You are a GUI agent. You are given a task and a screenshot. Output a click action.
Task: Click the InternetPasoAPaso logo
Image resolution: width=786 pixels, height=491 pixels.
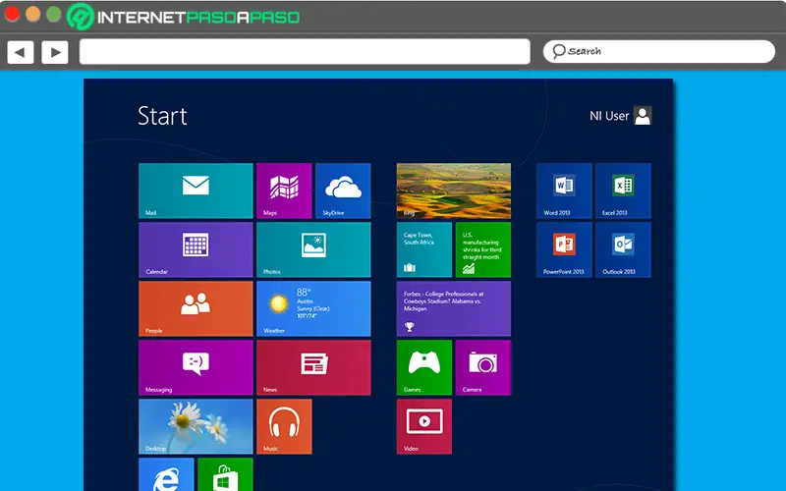coord(183,17)
